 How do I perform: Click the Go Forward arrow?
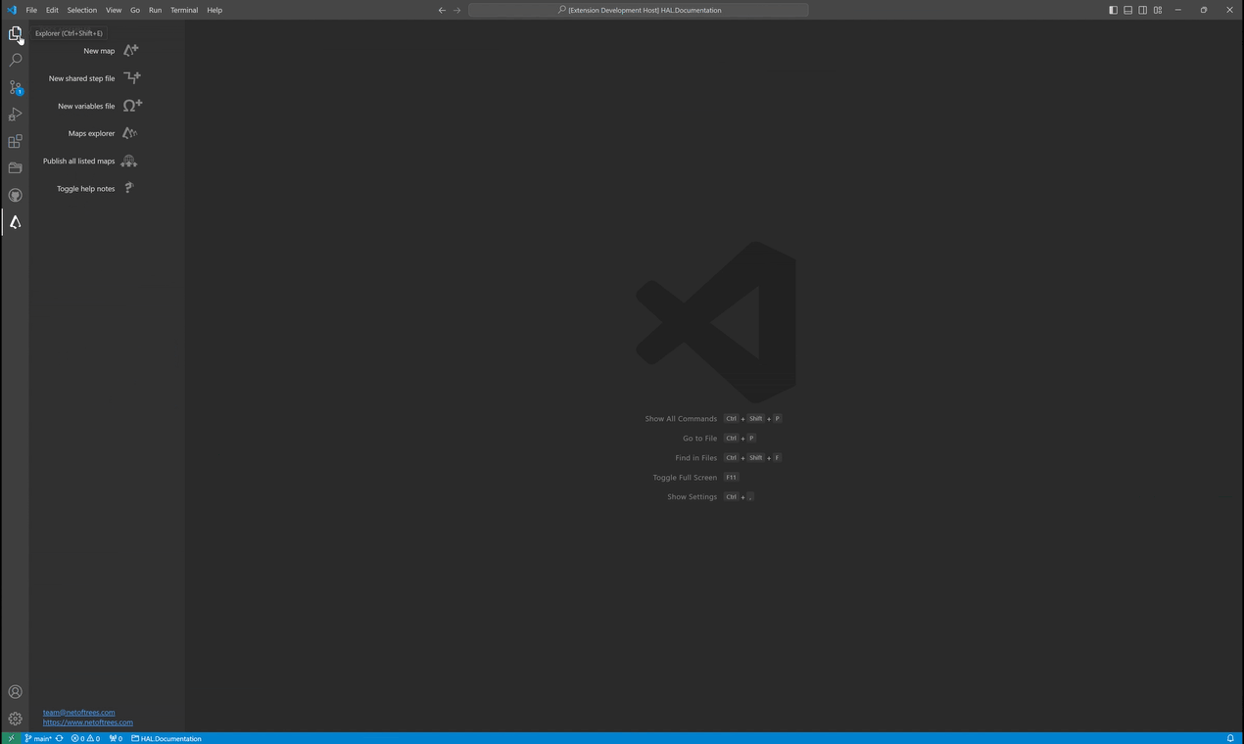pyautogui.click(x=456, y=10)
